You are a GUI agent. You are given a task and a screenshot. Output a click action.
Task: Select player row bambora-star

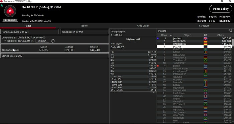point(194,68)
